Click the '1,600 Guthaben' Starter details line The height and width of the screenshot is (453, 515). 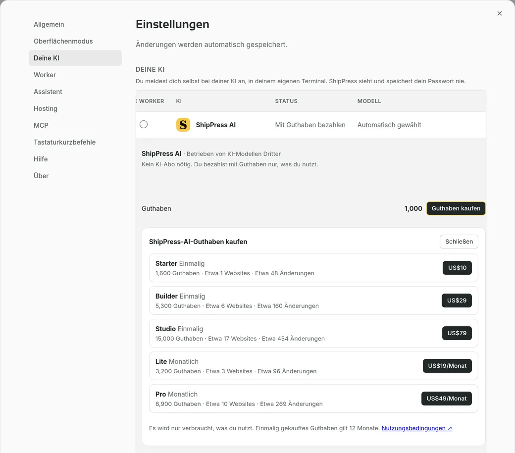(x=235, y=273)
